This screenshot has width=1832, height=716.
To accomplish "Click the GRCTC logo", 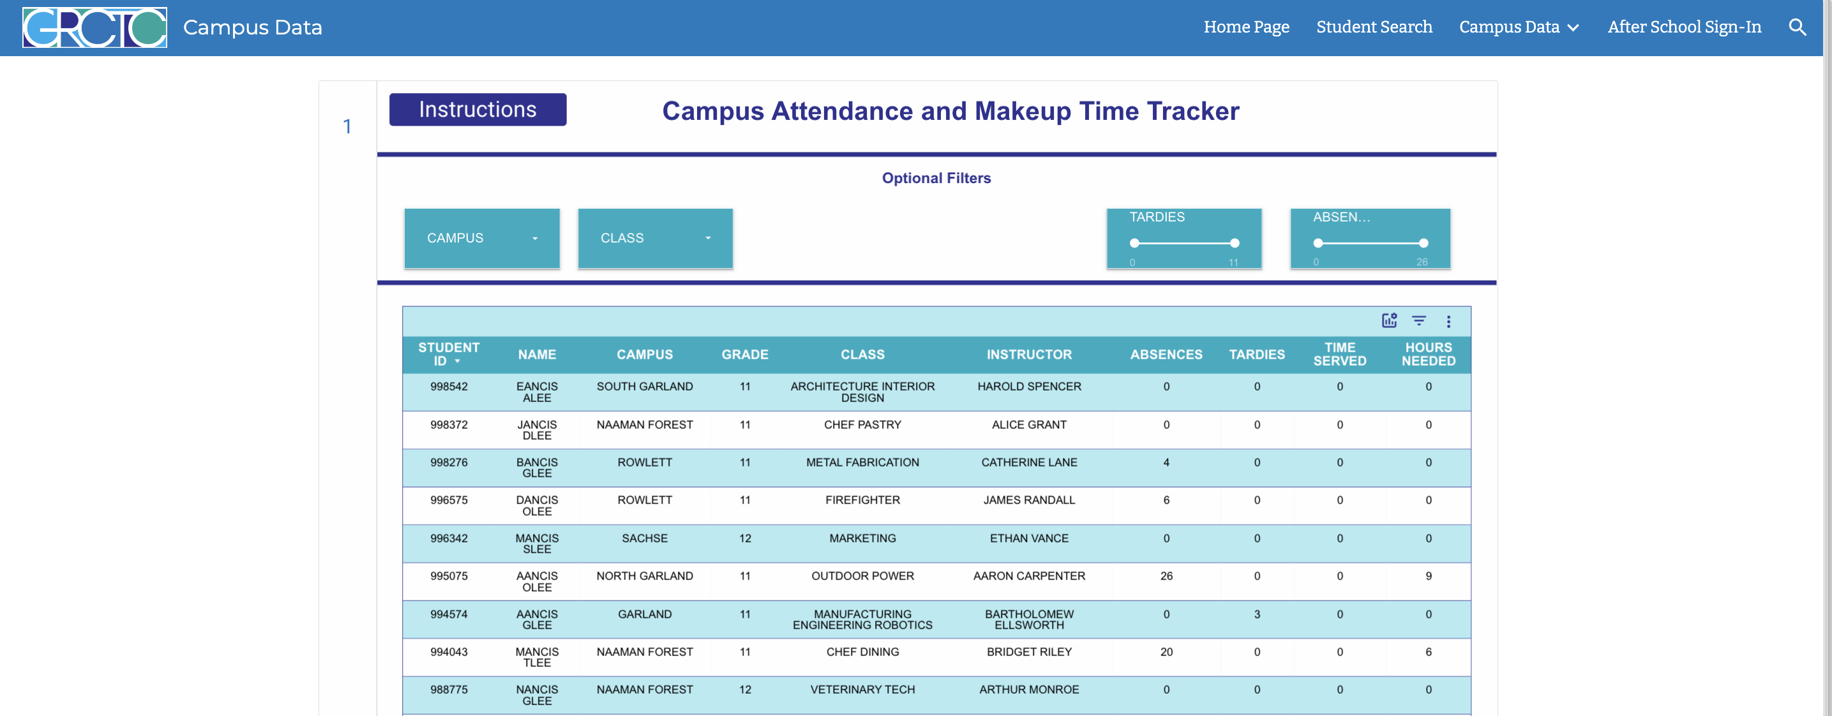I will pyautogui.click(x=94, y=27).
